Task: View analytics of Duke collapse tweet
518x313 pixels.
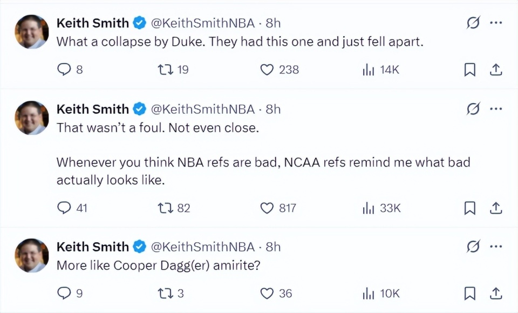Action: pos(369,70)
